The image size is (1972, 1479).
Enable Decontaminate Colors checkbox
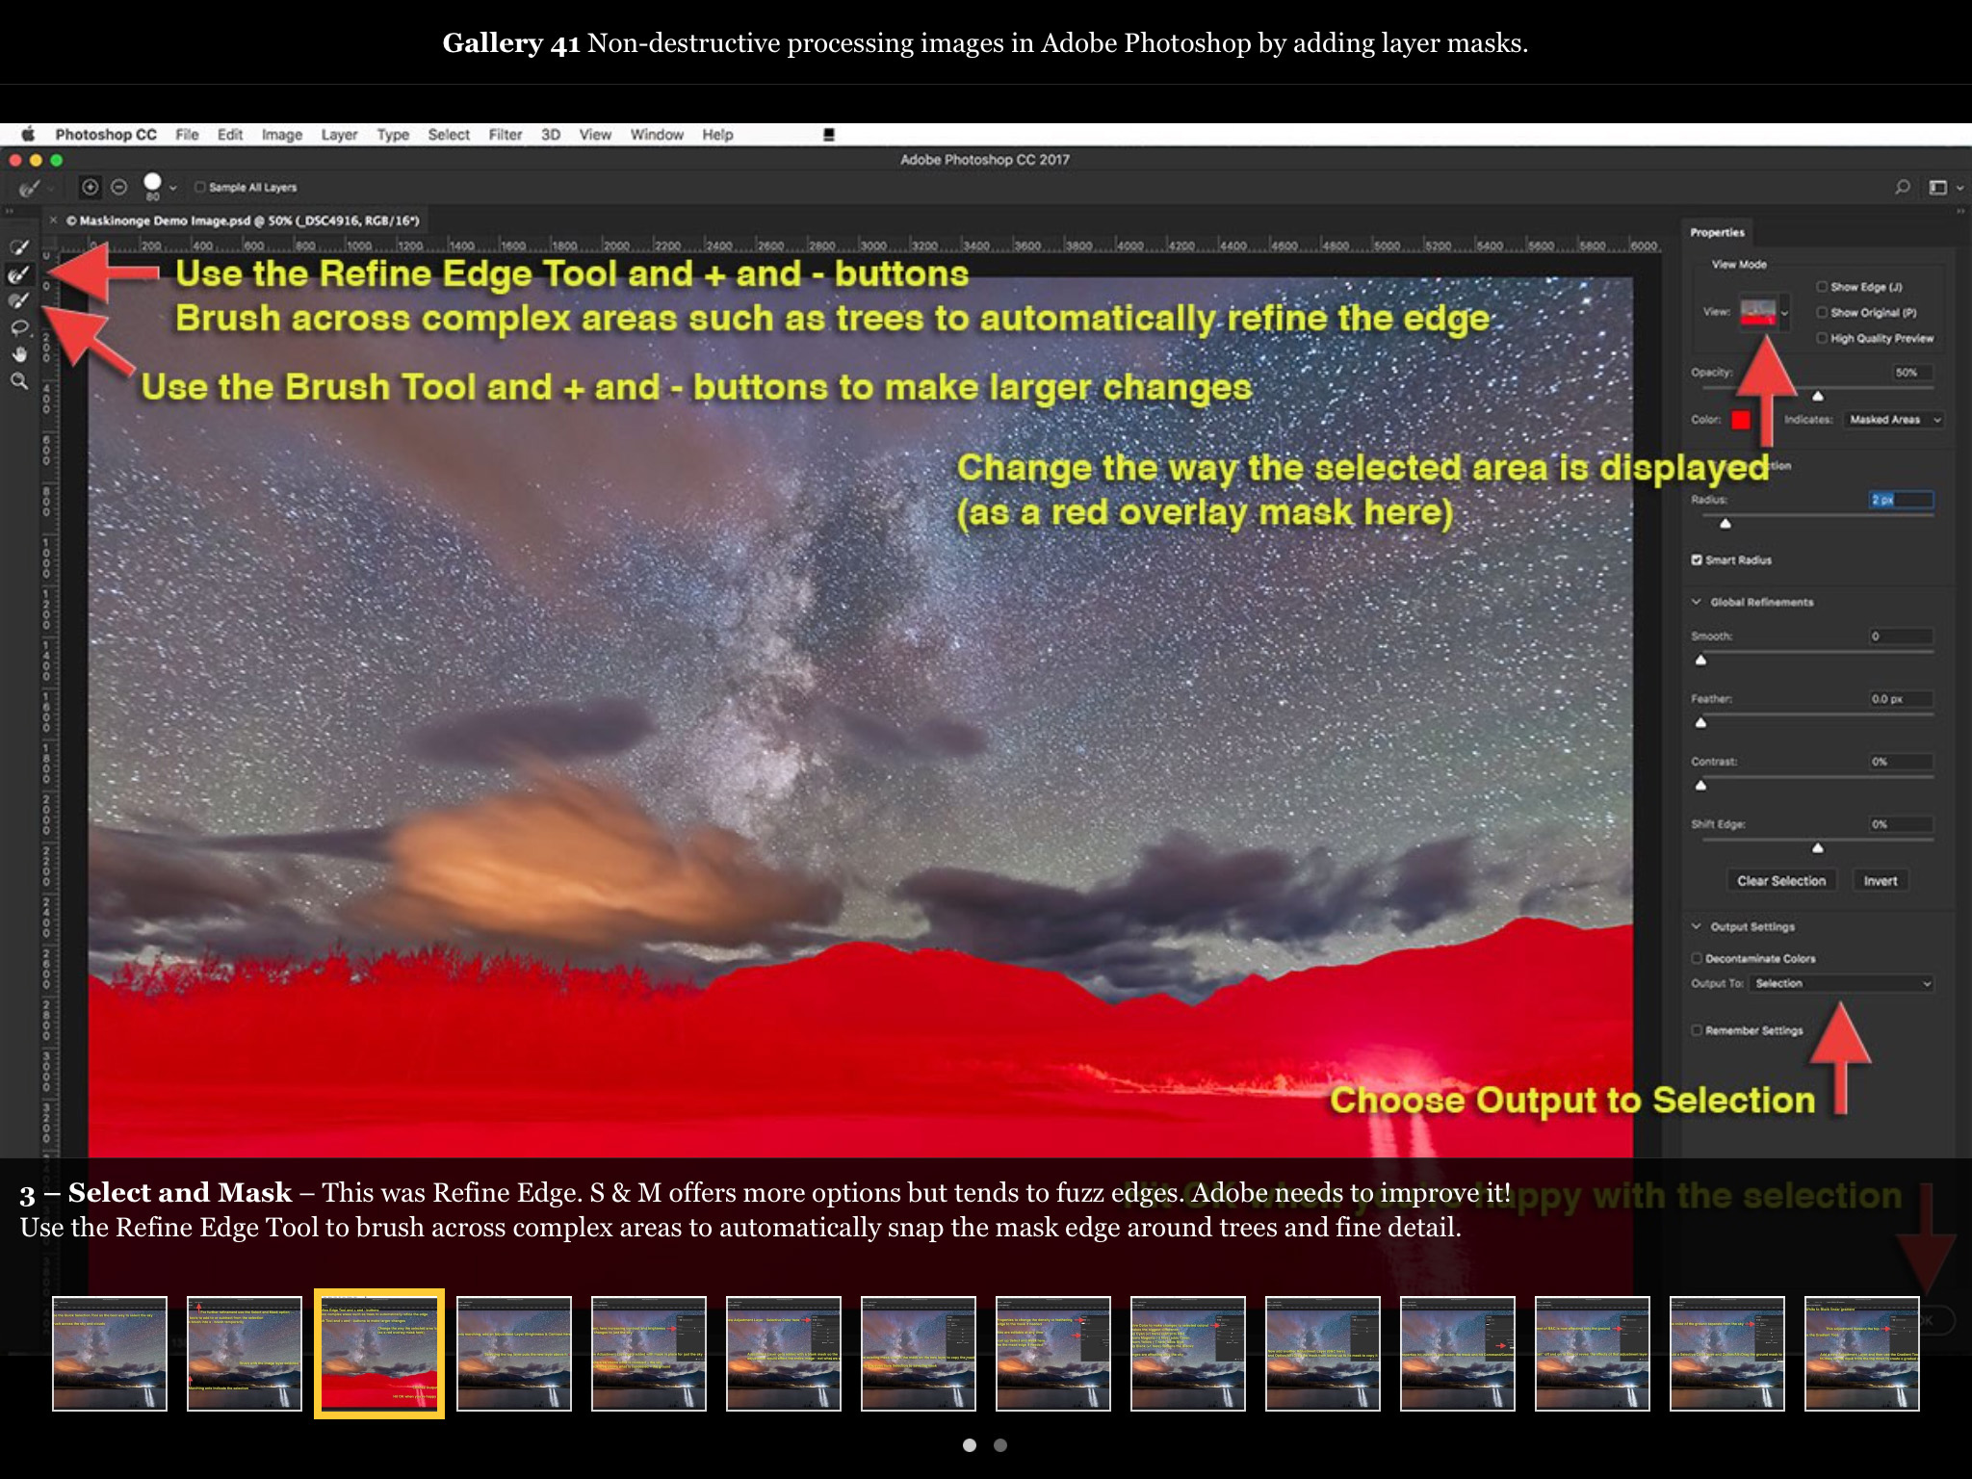tap(1697, 958)
